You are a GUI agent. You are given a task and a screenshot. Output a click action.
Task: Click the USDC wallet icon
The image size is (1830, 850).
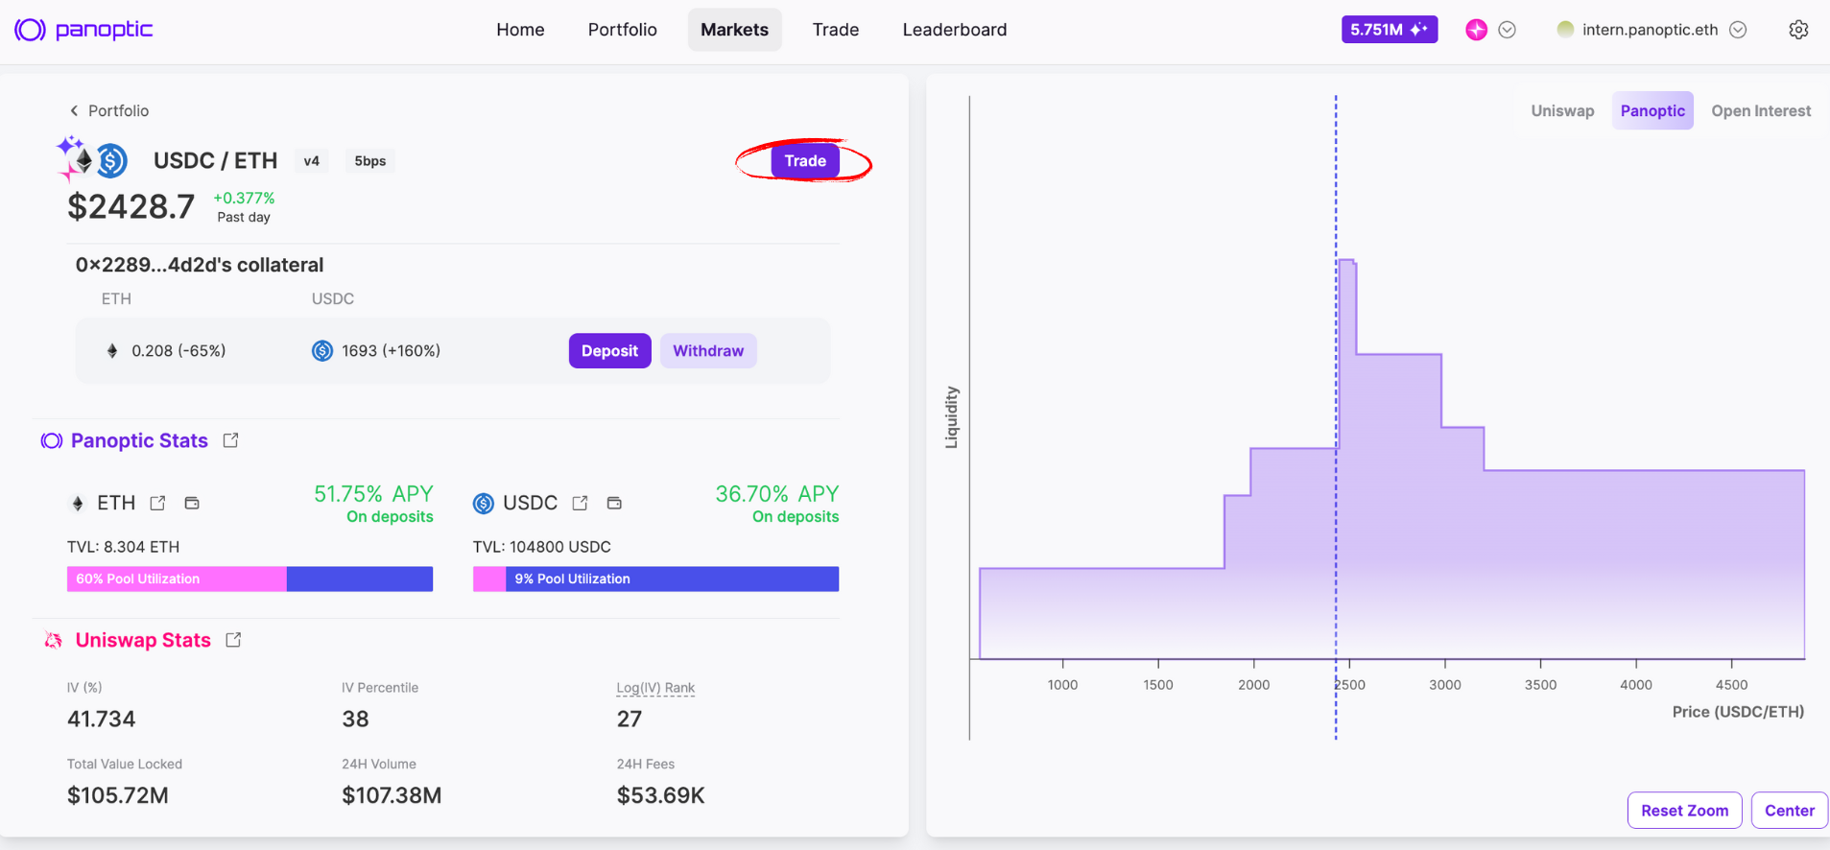[x=614, y=504]
